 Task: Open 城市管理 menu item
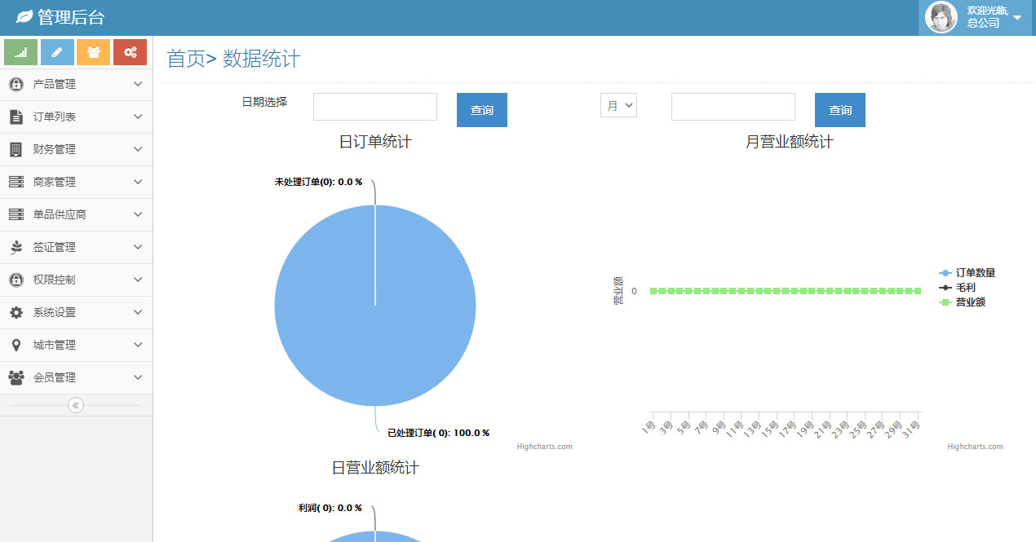click(76, 345)
